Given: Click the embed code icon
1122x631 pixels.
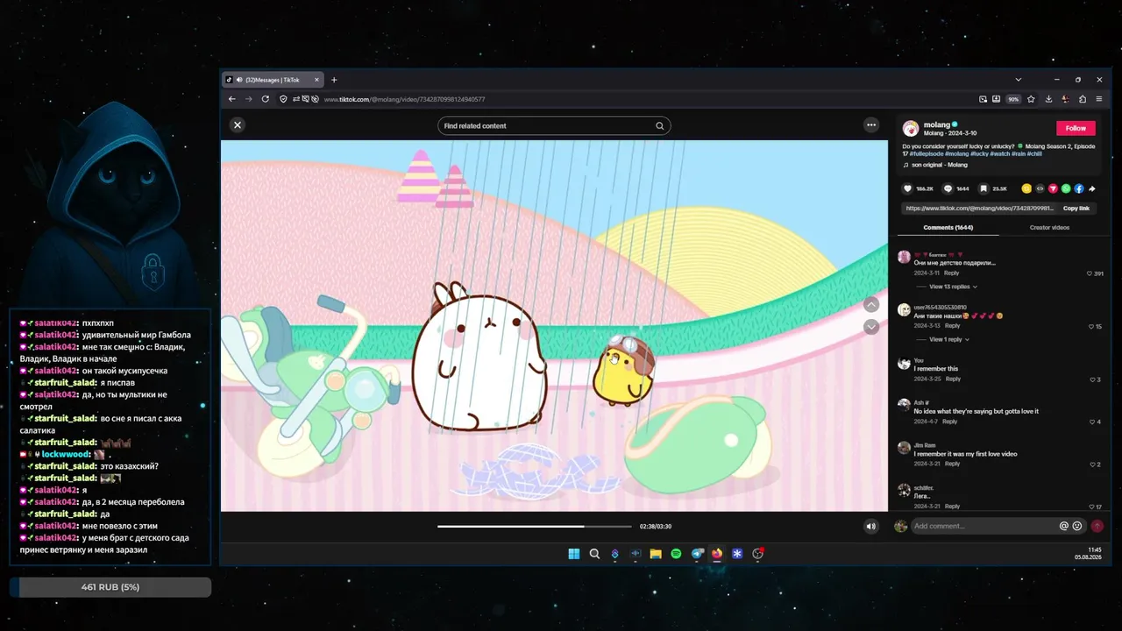Looking at the screenshot, I should (x=1040, y=188).
